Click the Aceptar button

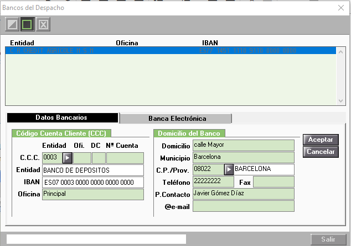(321, 140)
